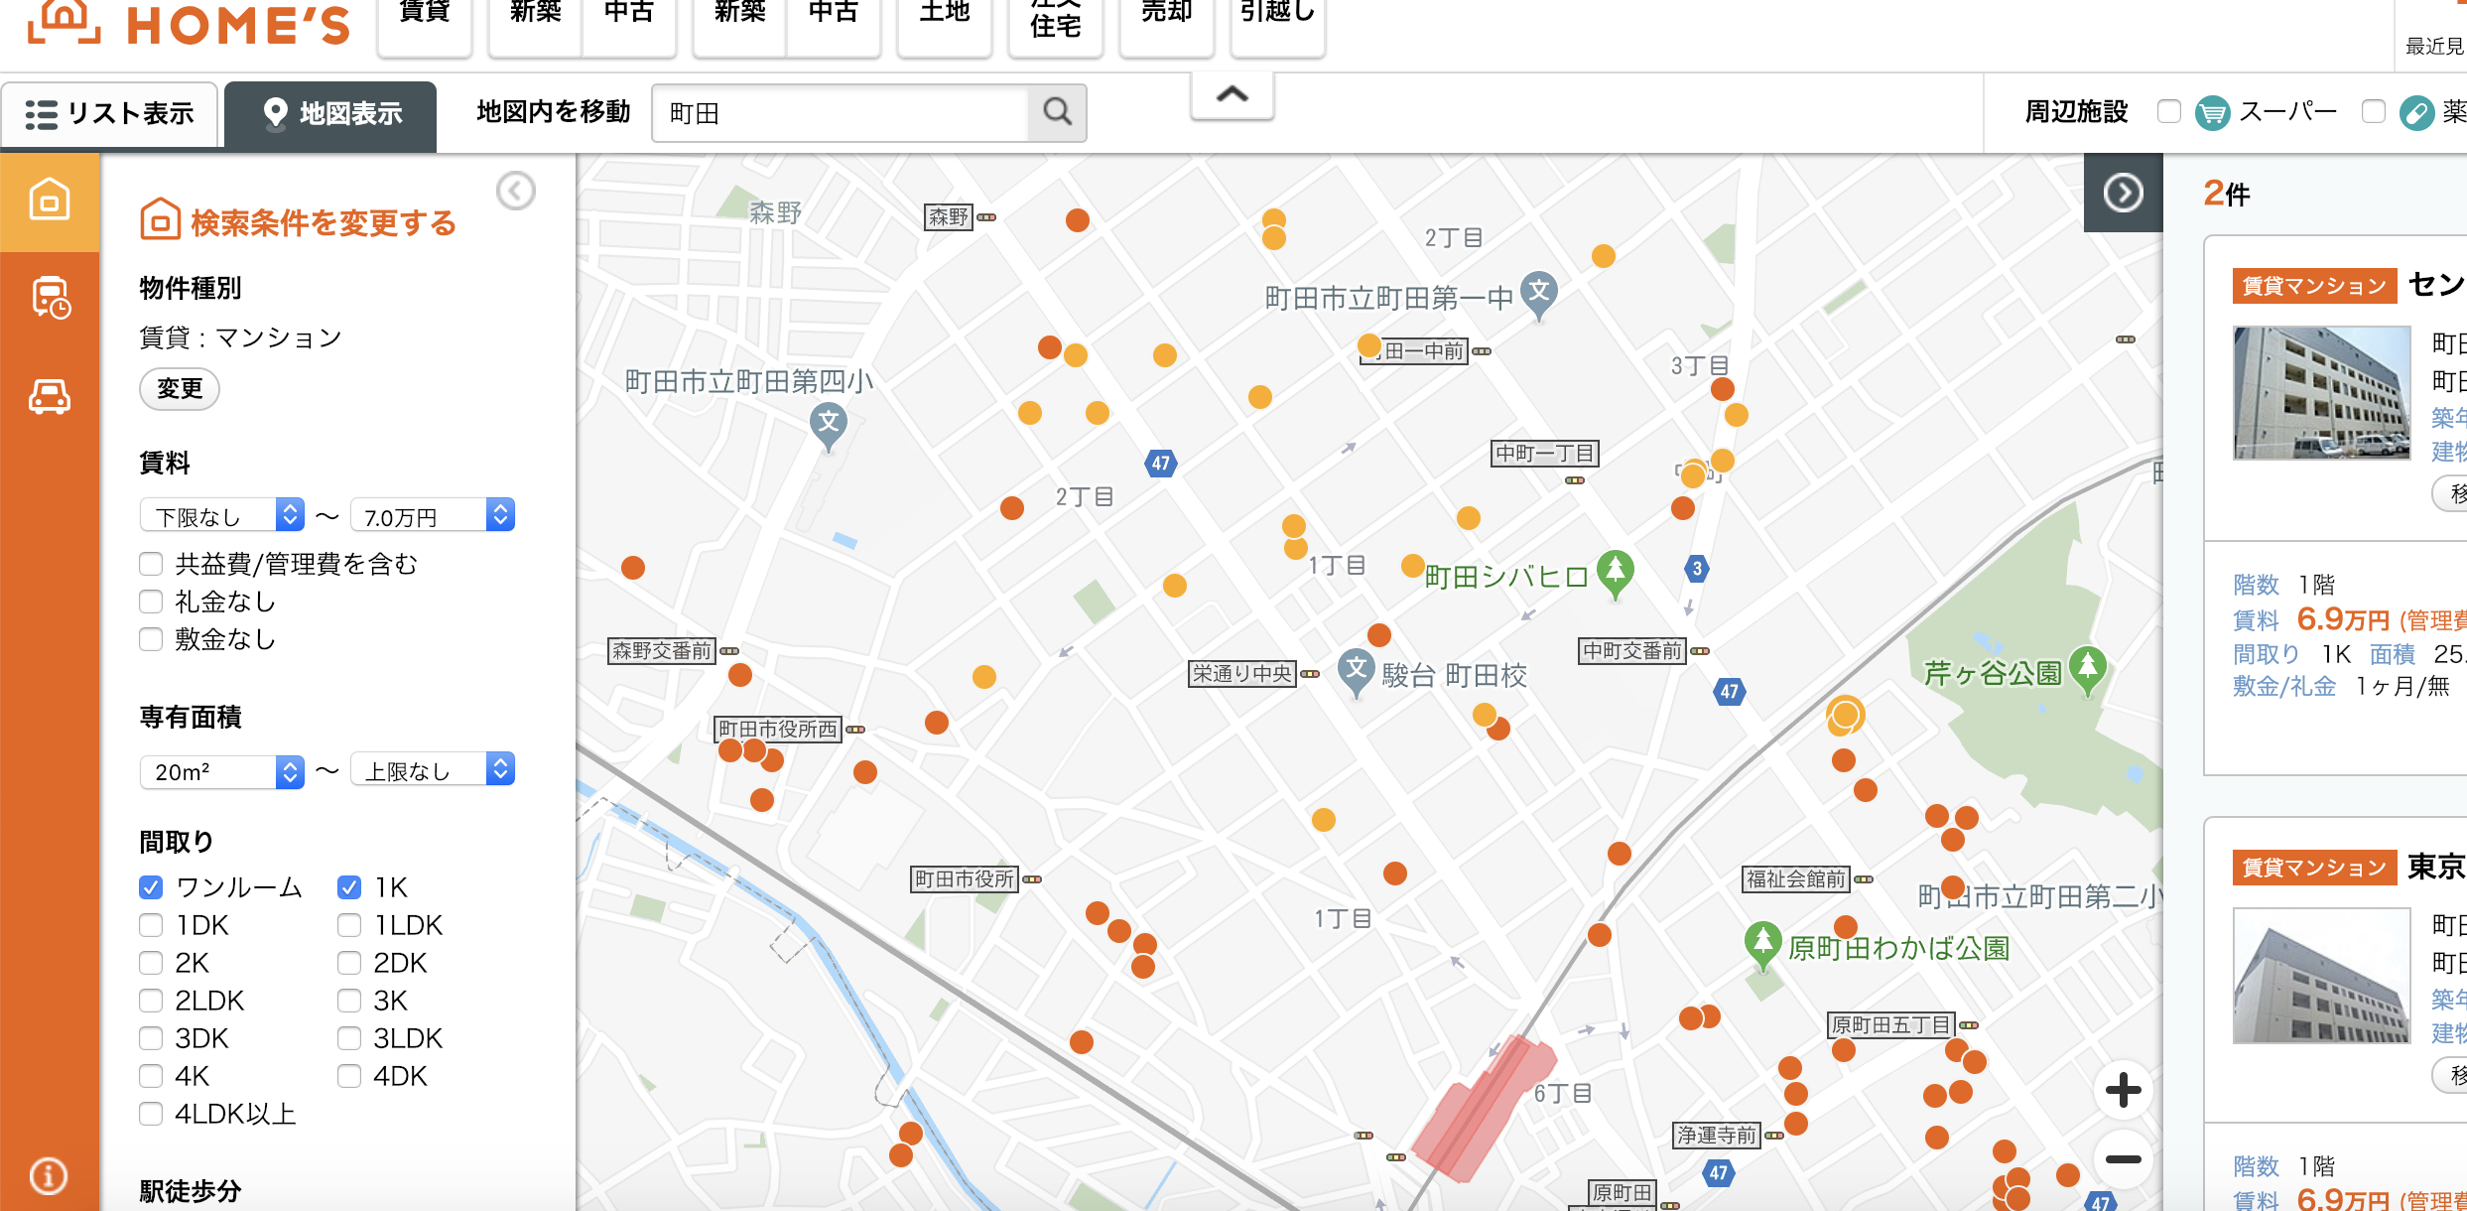This screenshot has height=1211, width=2467.
Task: Check the スーパー nearby facility checkbox
Action: (x=2169, y=111)
